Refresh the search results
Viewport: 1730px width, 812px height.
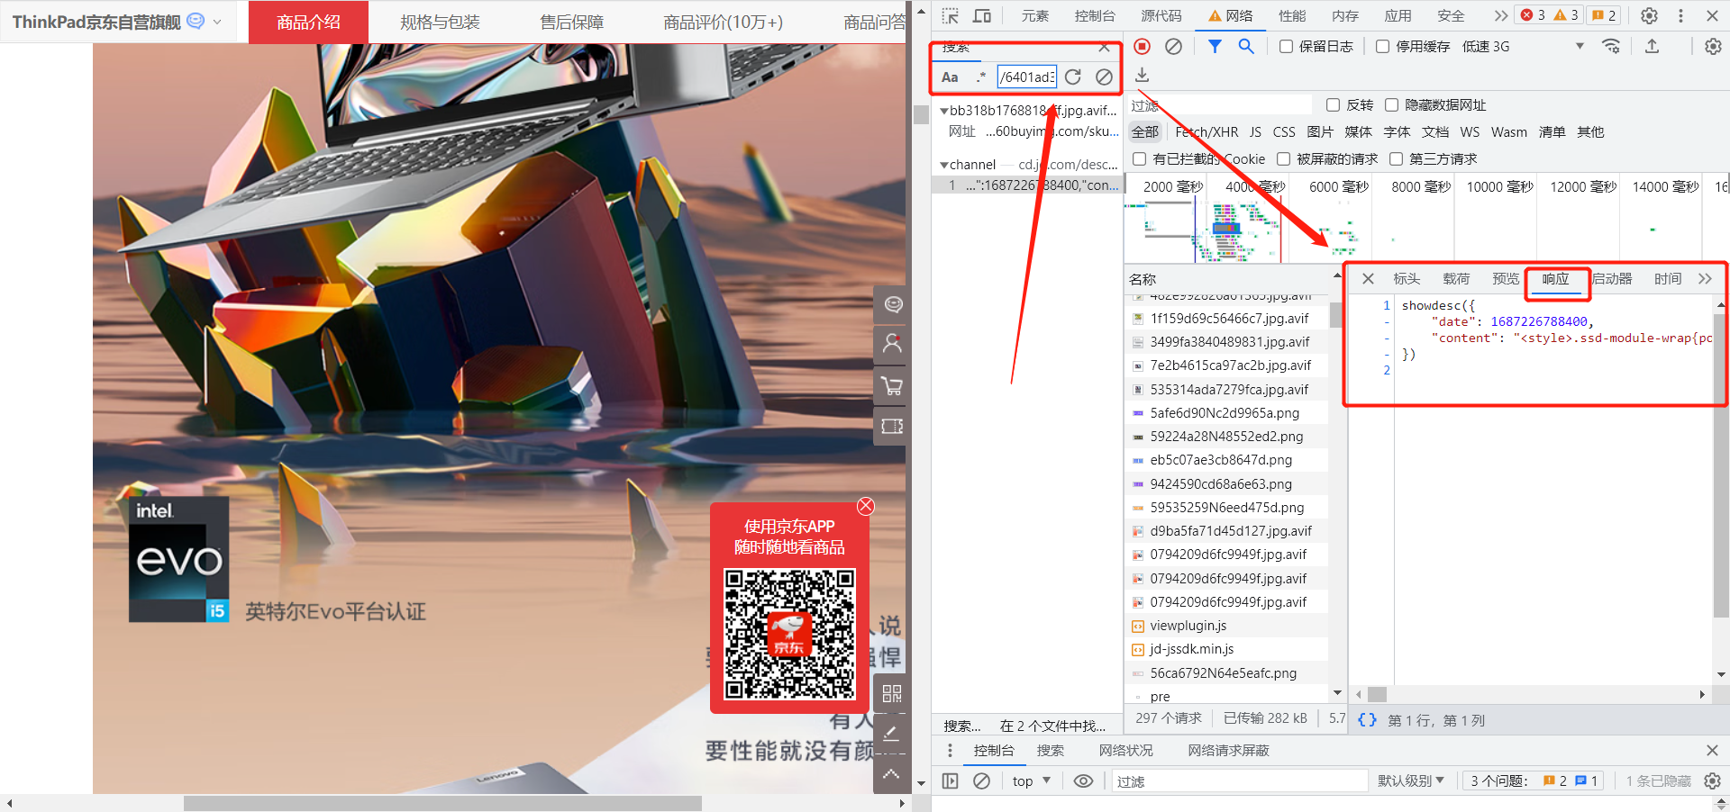[1072, 77]
